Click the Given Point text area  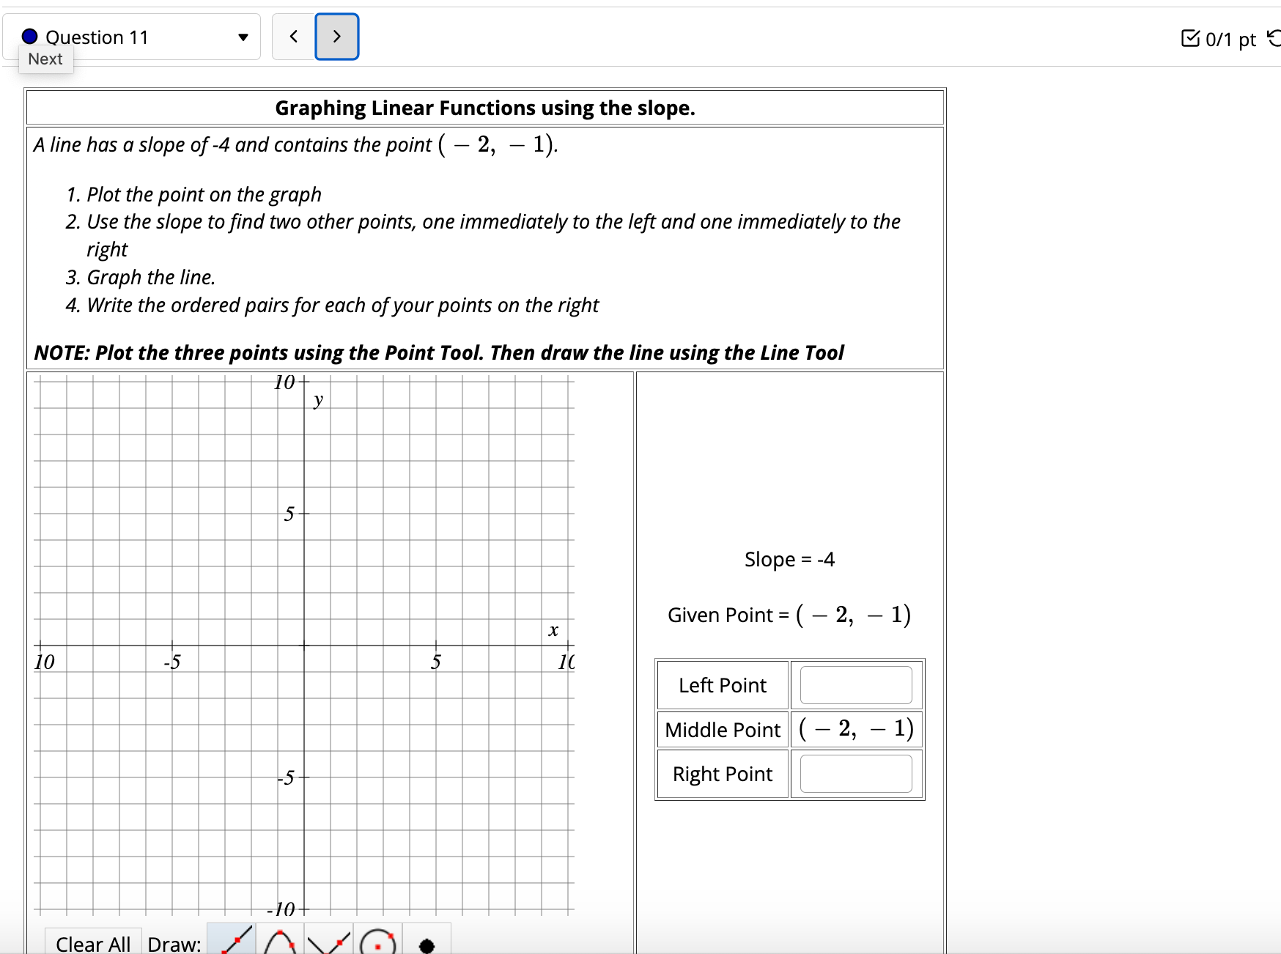(x=788, y=615)
